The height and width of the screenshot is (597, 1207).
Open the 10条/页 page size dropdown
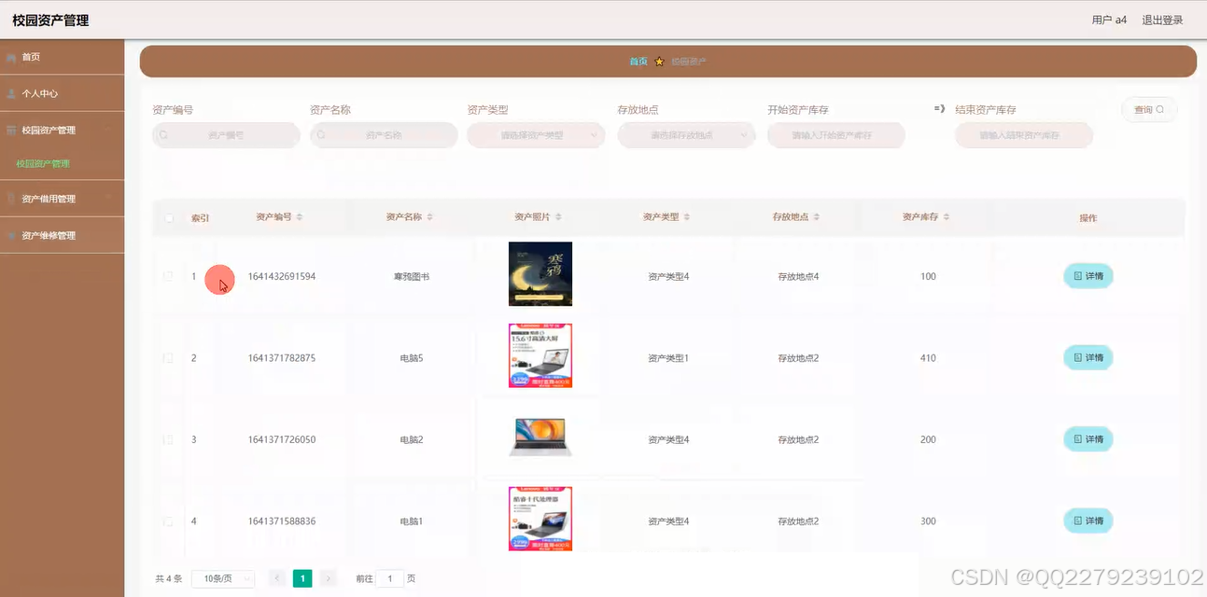click(222, 578)
